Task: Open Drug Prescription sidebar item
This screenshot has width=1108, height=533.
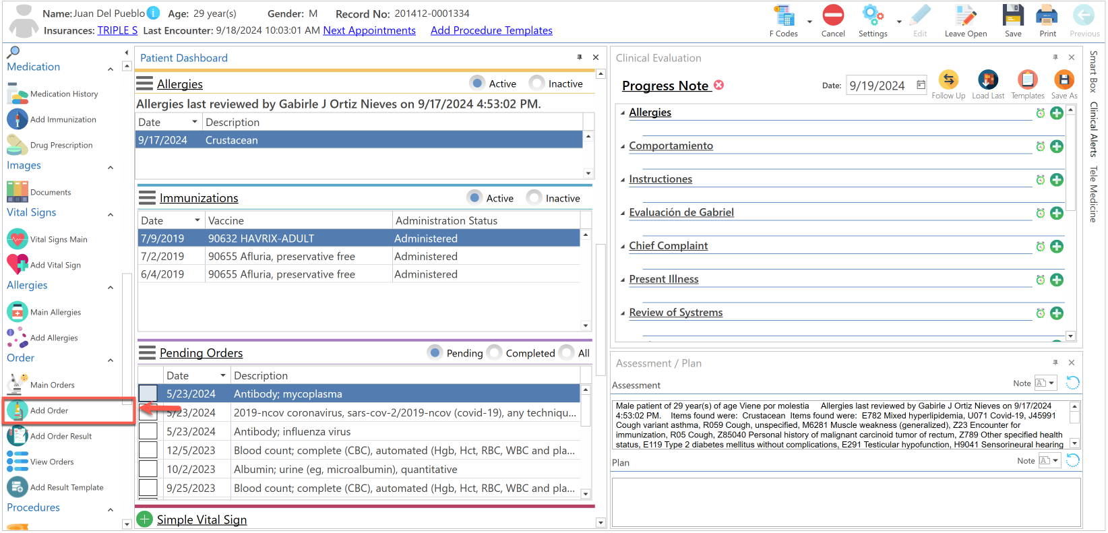Action: (50, 145)
